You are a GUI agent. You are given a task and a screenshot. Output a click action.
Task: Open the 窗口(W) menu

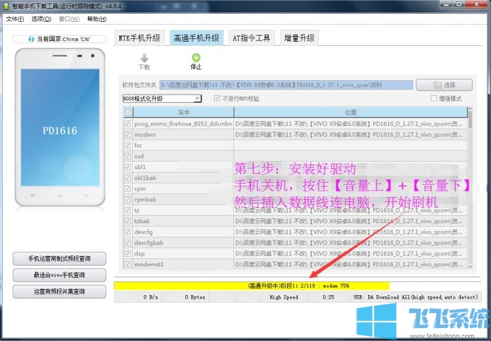pyautogui.click(x=69, y=19)
